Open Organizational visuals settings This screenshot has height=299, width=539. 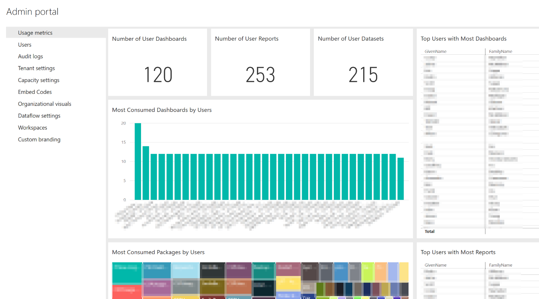45,104
